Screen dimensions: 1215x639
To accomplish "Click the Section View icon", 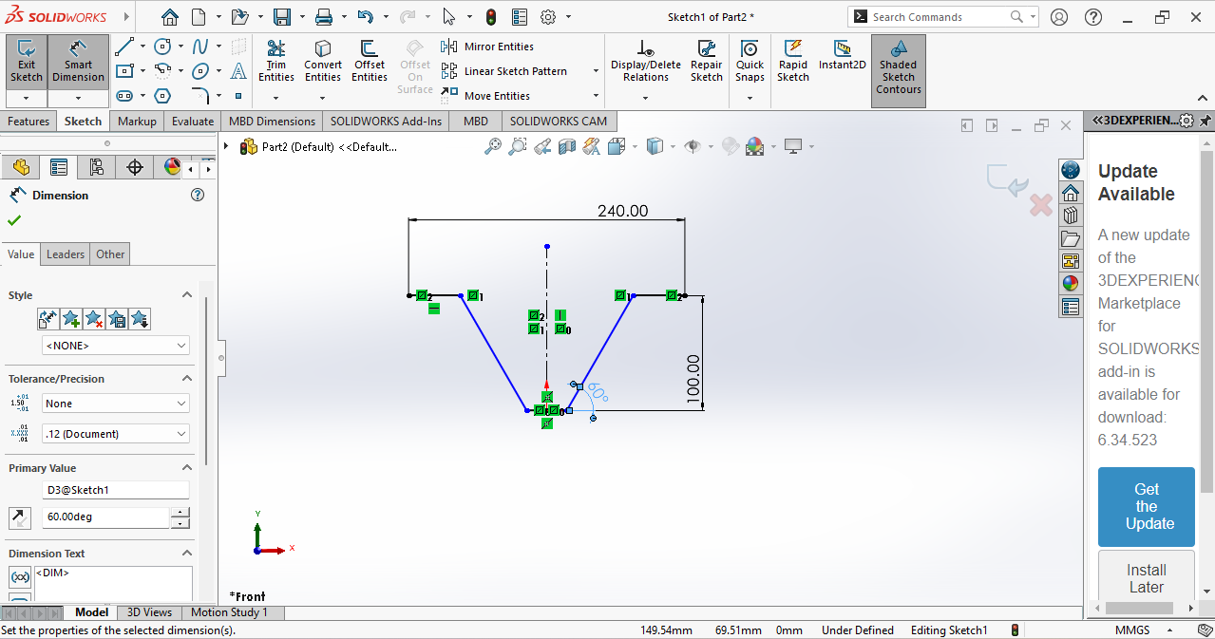I will (567, 146).
